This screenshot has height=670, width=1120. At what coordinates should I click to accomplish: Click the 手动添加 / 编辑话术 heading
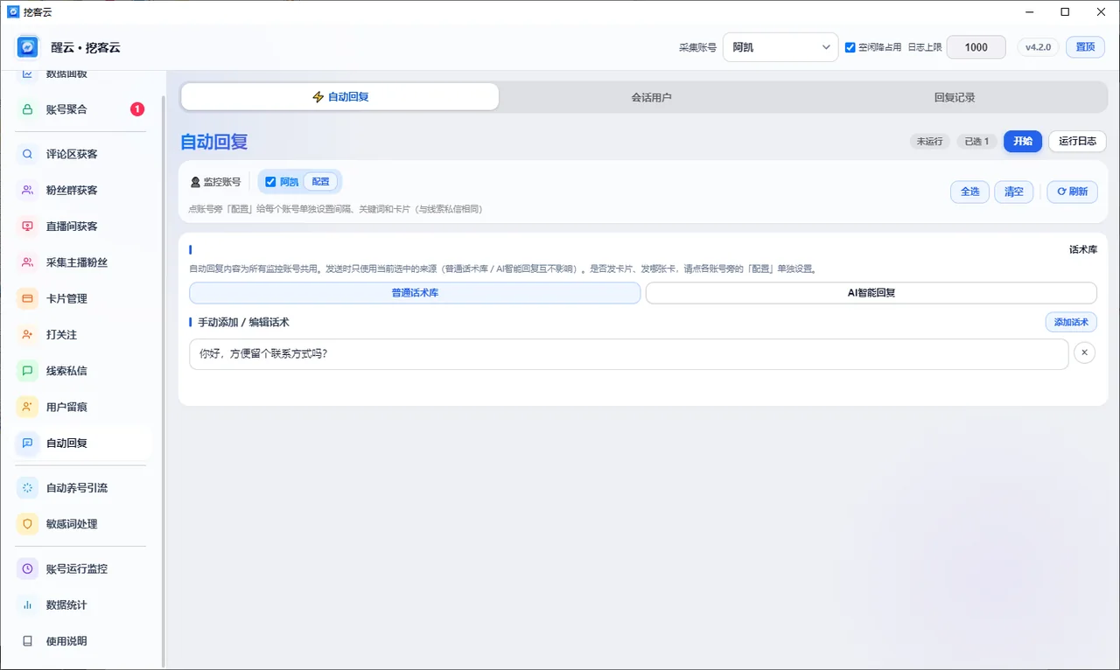pyautogui.click(x=243, y=323)
